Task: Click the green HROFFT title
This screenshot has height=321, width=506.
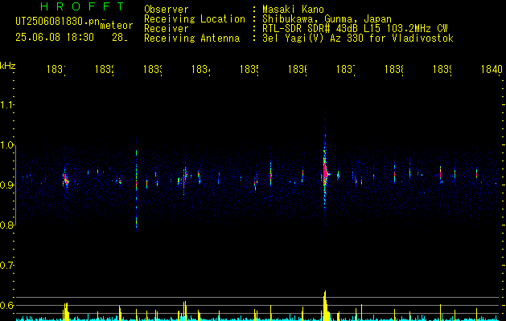Action: (83, 6)
